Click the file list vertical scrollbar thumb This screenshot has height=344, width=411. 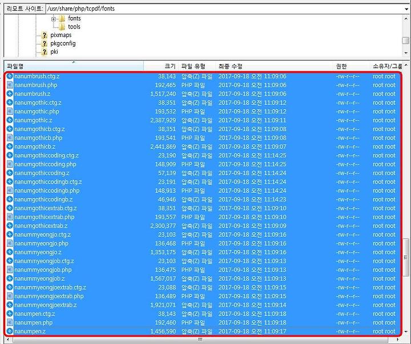point(406,257)
